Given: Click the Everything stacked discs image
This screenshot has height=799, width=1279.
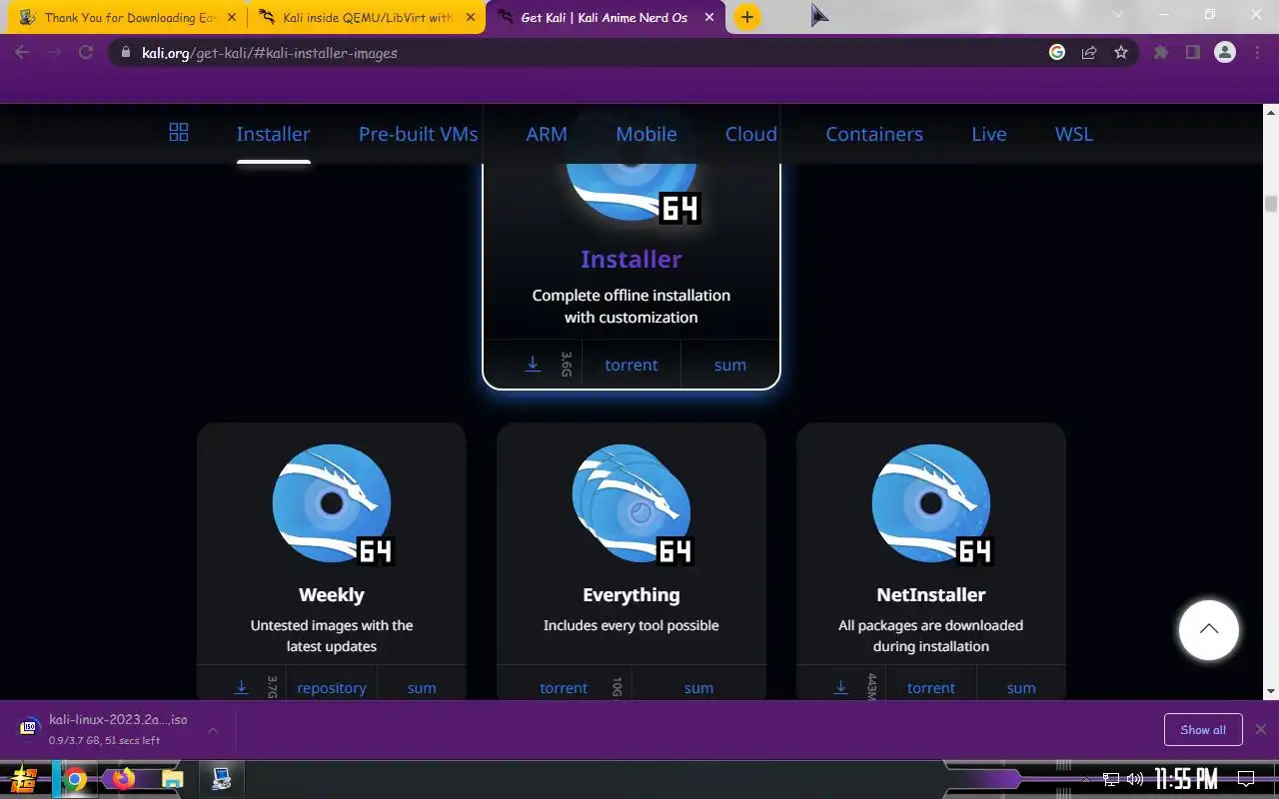Looking at the screenshot, I should (632, 503).
